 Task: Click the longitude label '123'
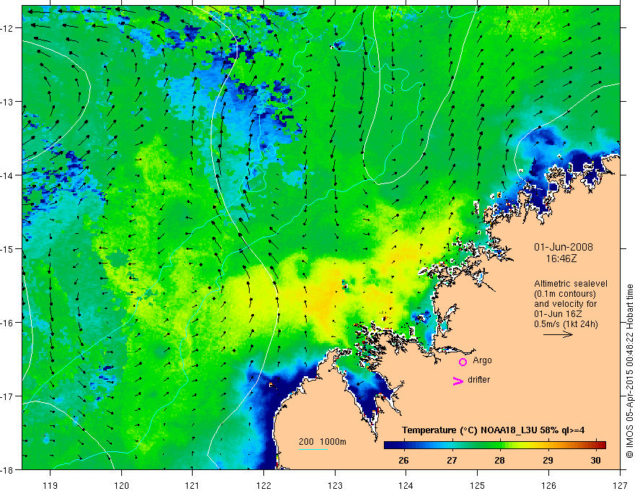(335, 485)
